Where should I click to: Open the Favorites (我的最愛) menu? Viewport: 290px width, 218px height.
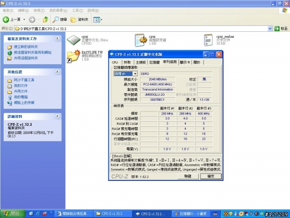58,10
